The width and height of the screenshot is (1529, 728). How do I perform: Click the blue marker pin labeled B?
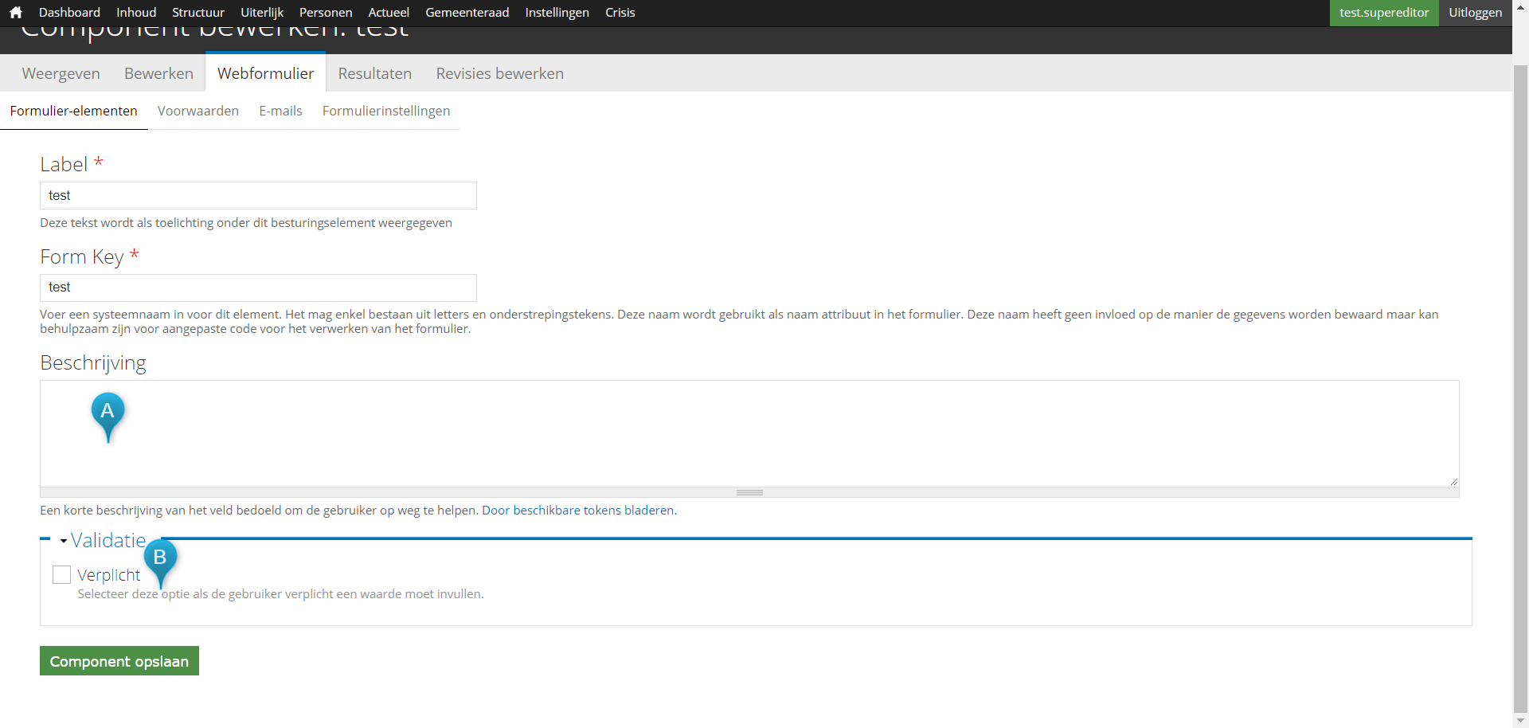(160, 558)
